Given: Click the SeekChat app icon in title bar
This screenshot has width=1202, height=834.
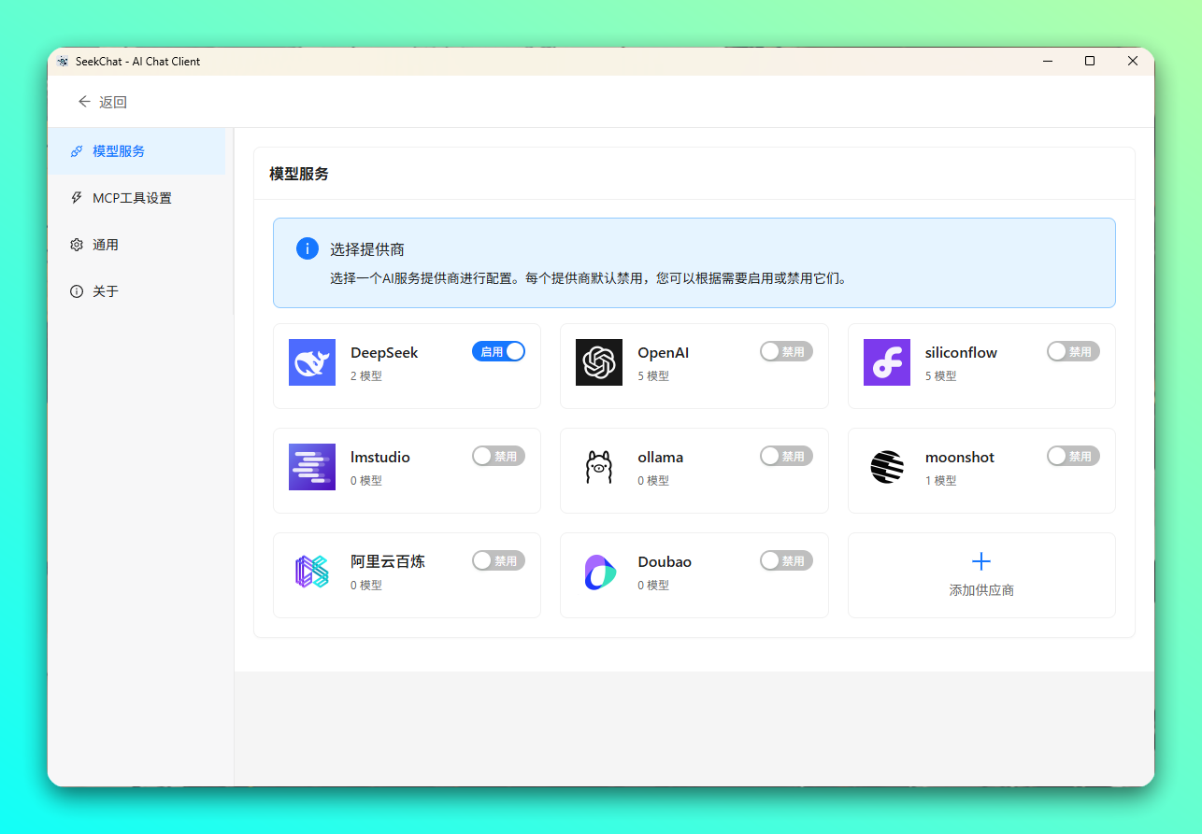Looking at the screenshot, I should point(63,62).
